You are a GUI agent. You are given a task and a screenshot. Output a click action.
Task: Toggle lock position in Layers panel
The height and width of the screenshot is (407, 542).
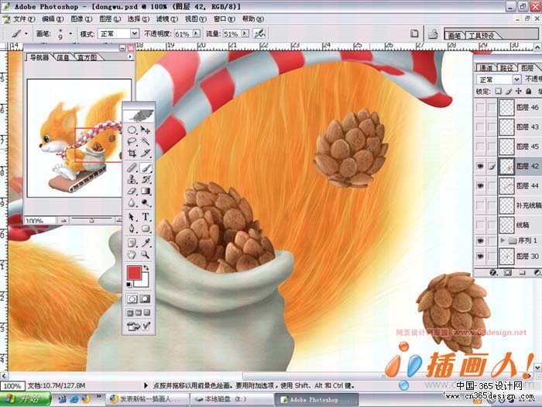pos(518,91)
